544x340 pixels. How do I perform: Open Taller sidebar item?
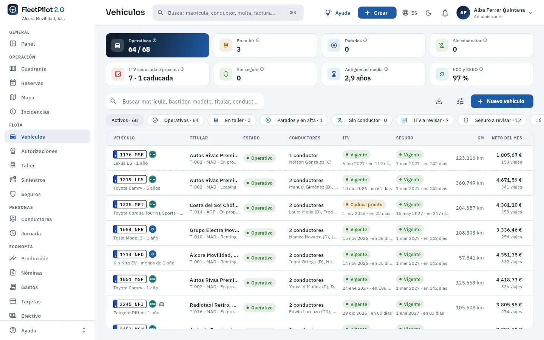(47, 165)
